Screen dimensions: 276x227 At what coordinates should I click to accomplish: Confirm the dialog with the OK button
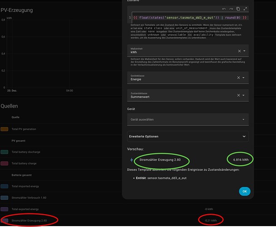[245, 192]
